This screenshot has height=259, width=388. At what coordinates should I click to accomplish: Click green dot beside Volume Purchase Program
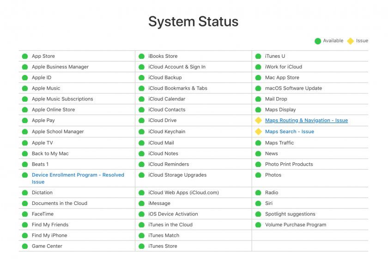258,225
